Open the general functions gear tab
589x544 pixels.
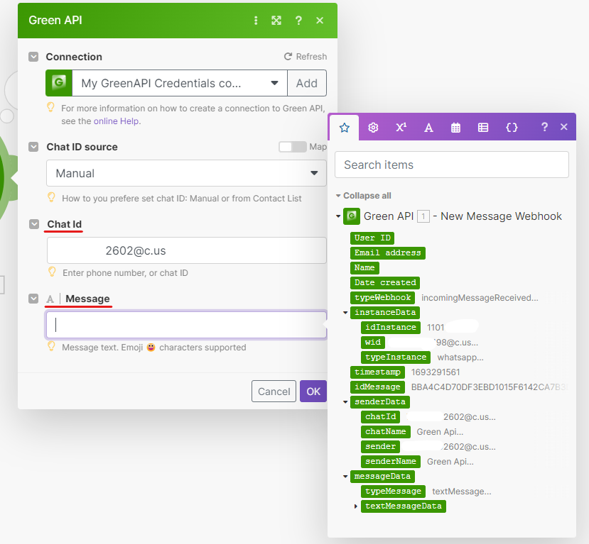[373, 128]
